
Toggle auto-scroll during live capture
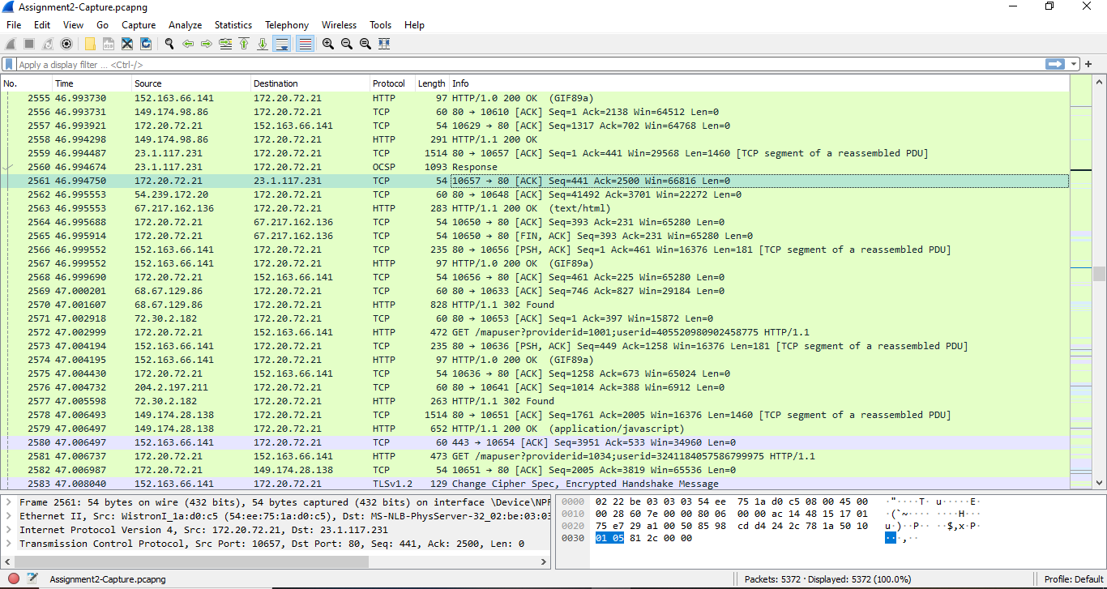tap(282, 44)
